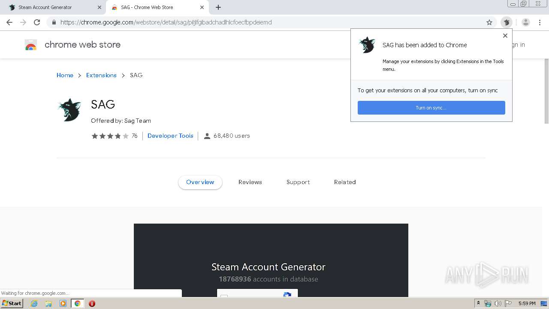The height and width of the screenshot is (309, 549).
Task: Open the red Opera taskbar icon
Action: pos(92,303)
